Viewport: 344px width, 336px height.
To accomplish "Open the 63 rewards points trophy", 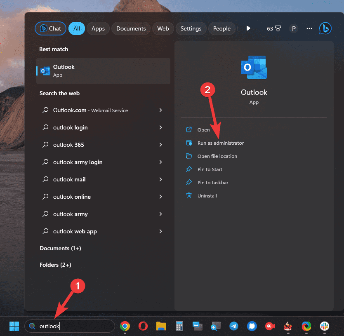I will click(x=274, y=28).
